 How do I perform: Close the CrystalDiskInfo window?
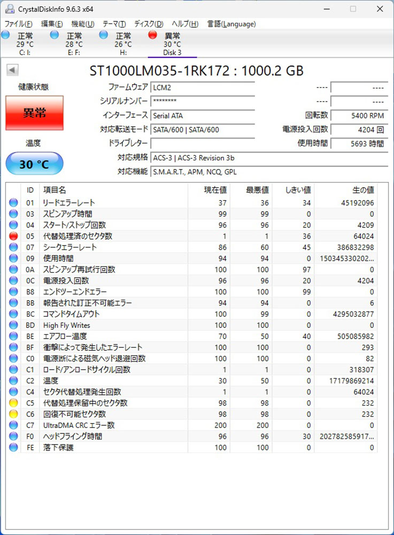pyautogui.click(x=380, y=9)
